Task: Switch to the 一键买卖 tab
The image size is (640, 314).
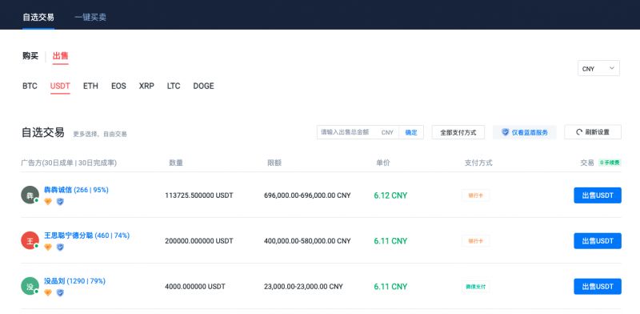Action: [90, 17]
